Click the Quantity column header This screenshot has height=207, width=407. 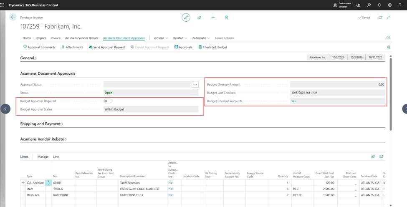(x=283, y=176)
